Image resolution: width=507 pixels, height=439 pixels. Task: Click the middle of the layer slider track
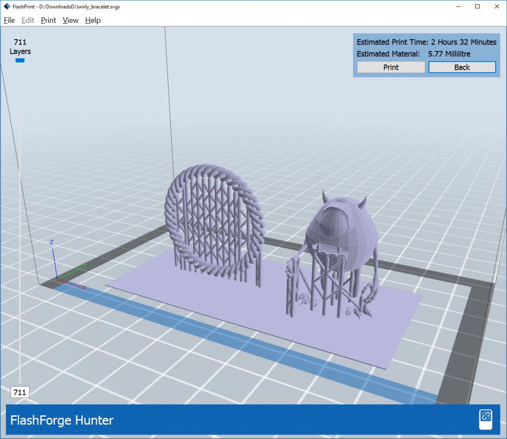coord(20,223)
